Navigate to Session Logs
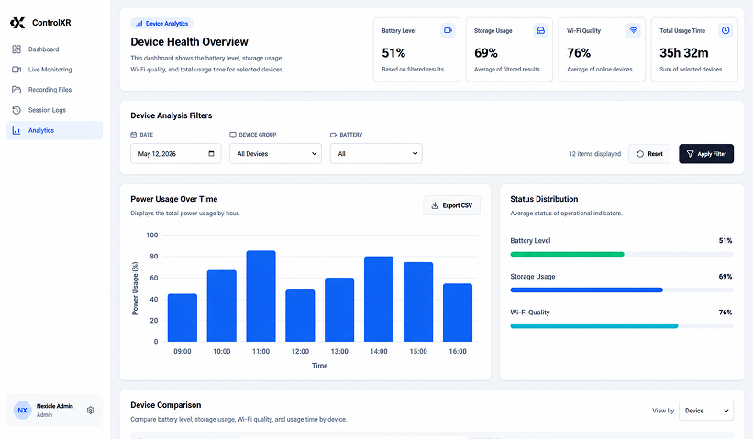This screenshot has width=753, height=439. coord(54,110)
